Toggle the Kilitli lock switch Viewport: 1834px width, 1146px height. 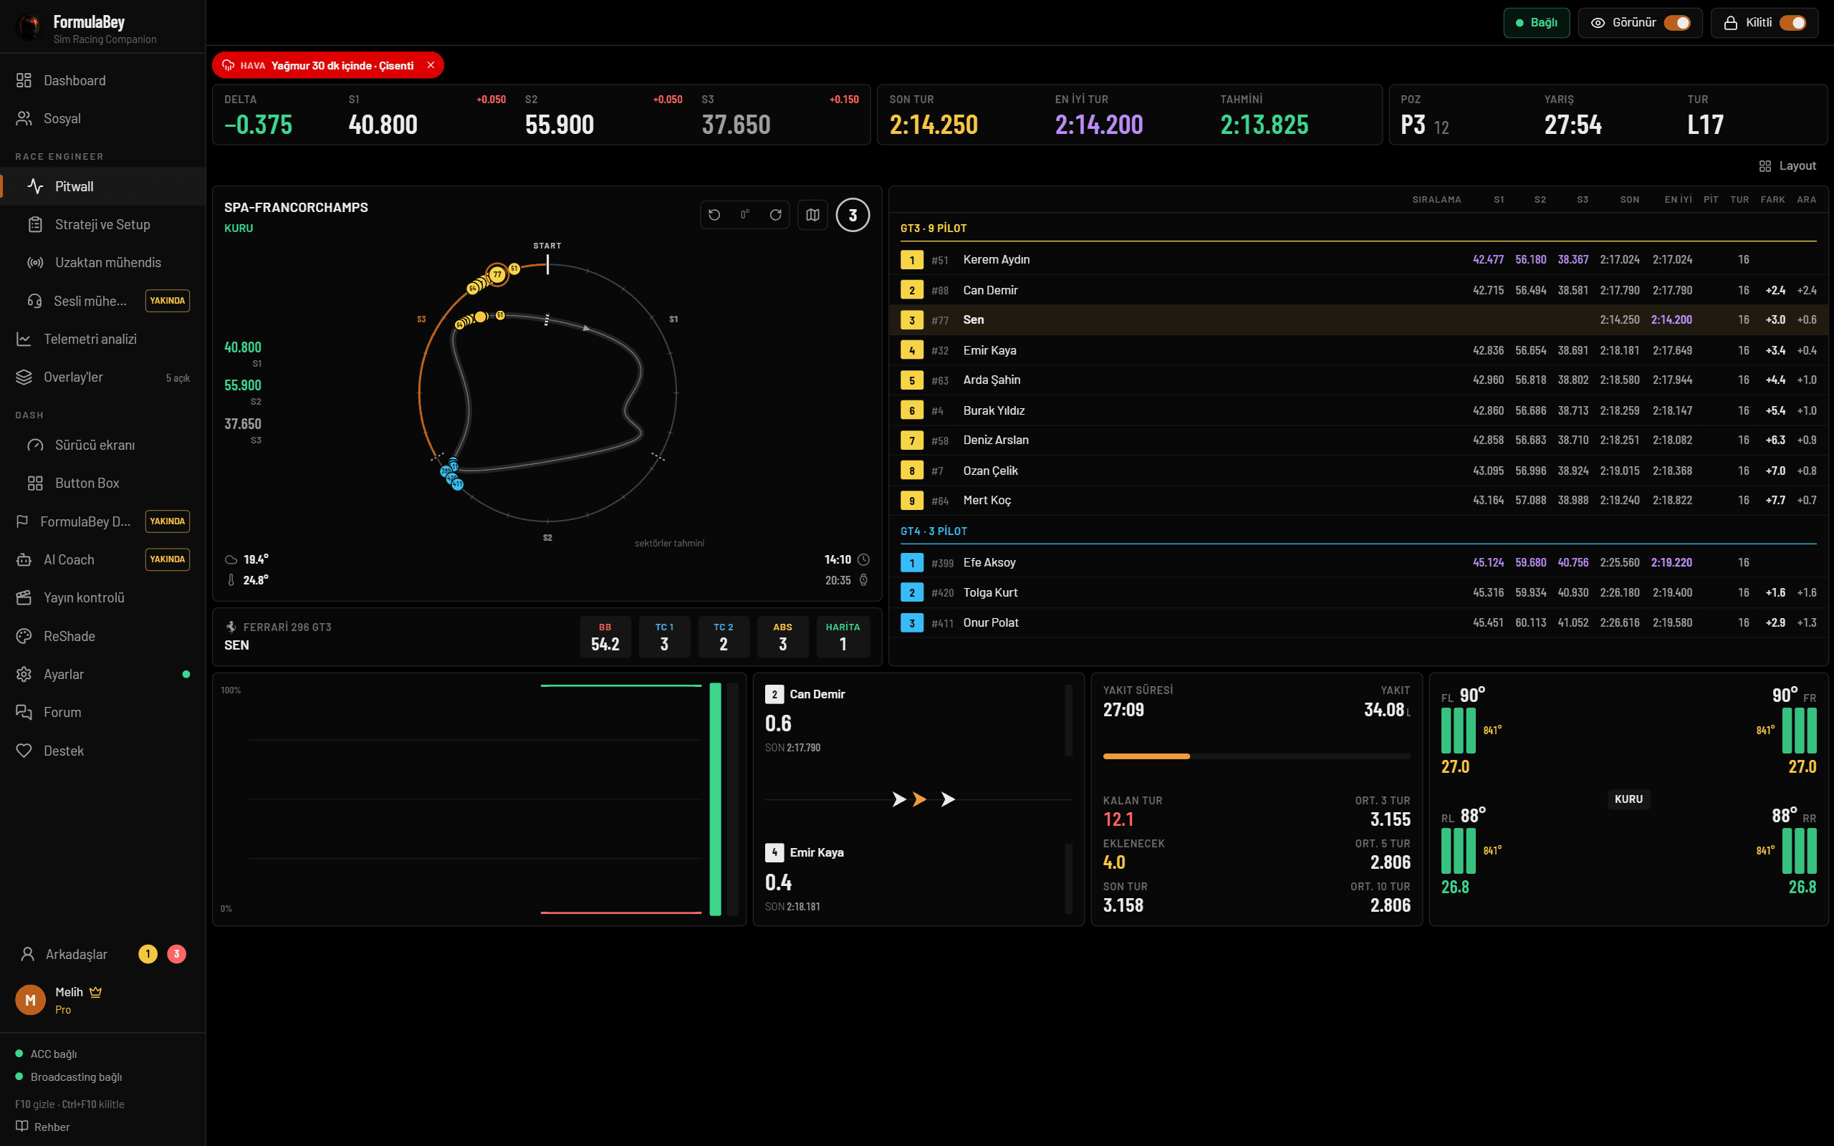(x=1792, y=23)
